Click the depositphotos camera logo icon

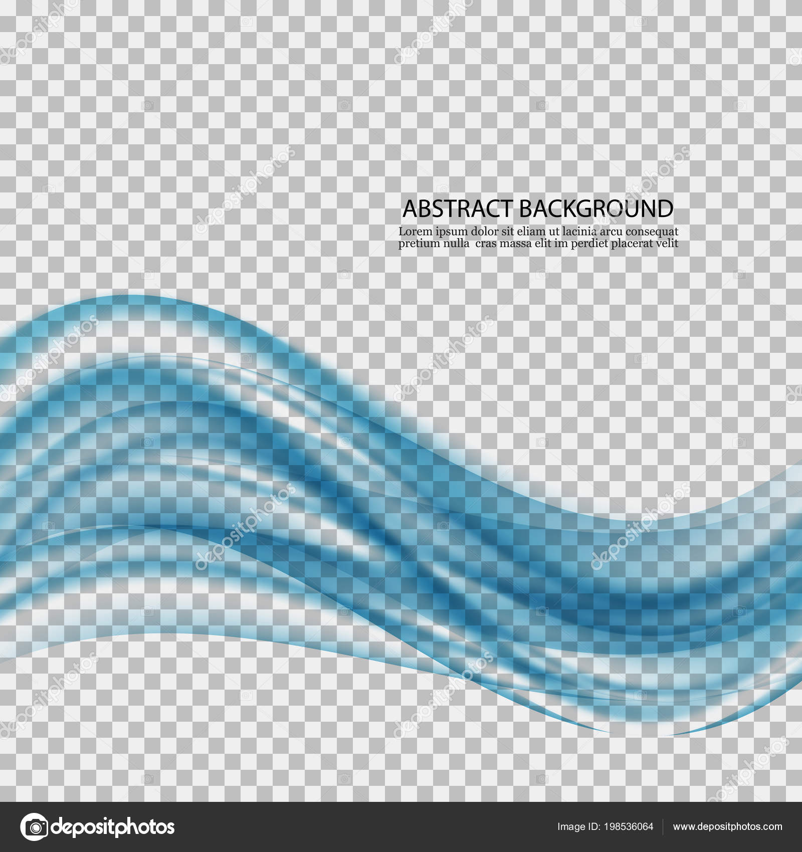(x=34, y=826)
